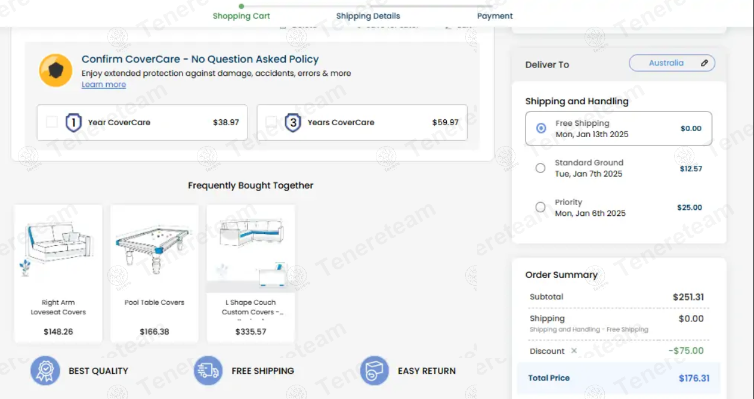Open Pool Table Covers product title
The height and width of the screenshot is (399, 754).
(154, 302)
